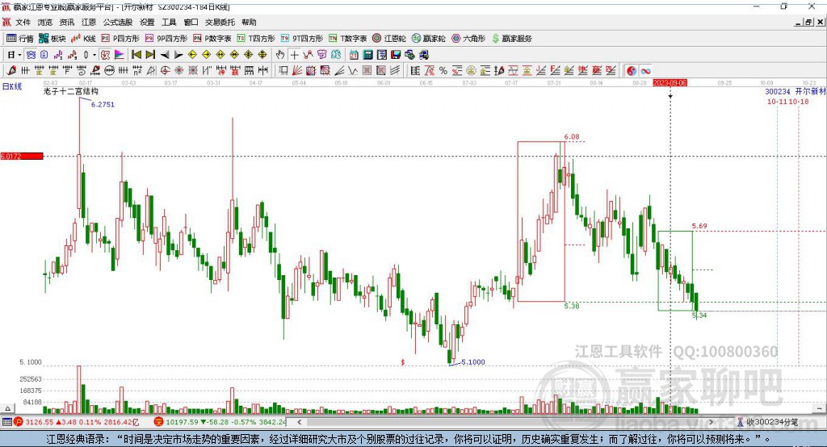Viewport: 827px width, 447px height.
Task: Open the T四方形 tool
Action: (256, 39)
